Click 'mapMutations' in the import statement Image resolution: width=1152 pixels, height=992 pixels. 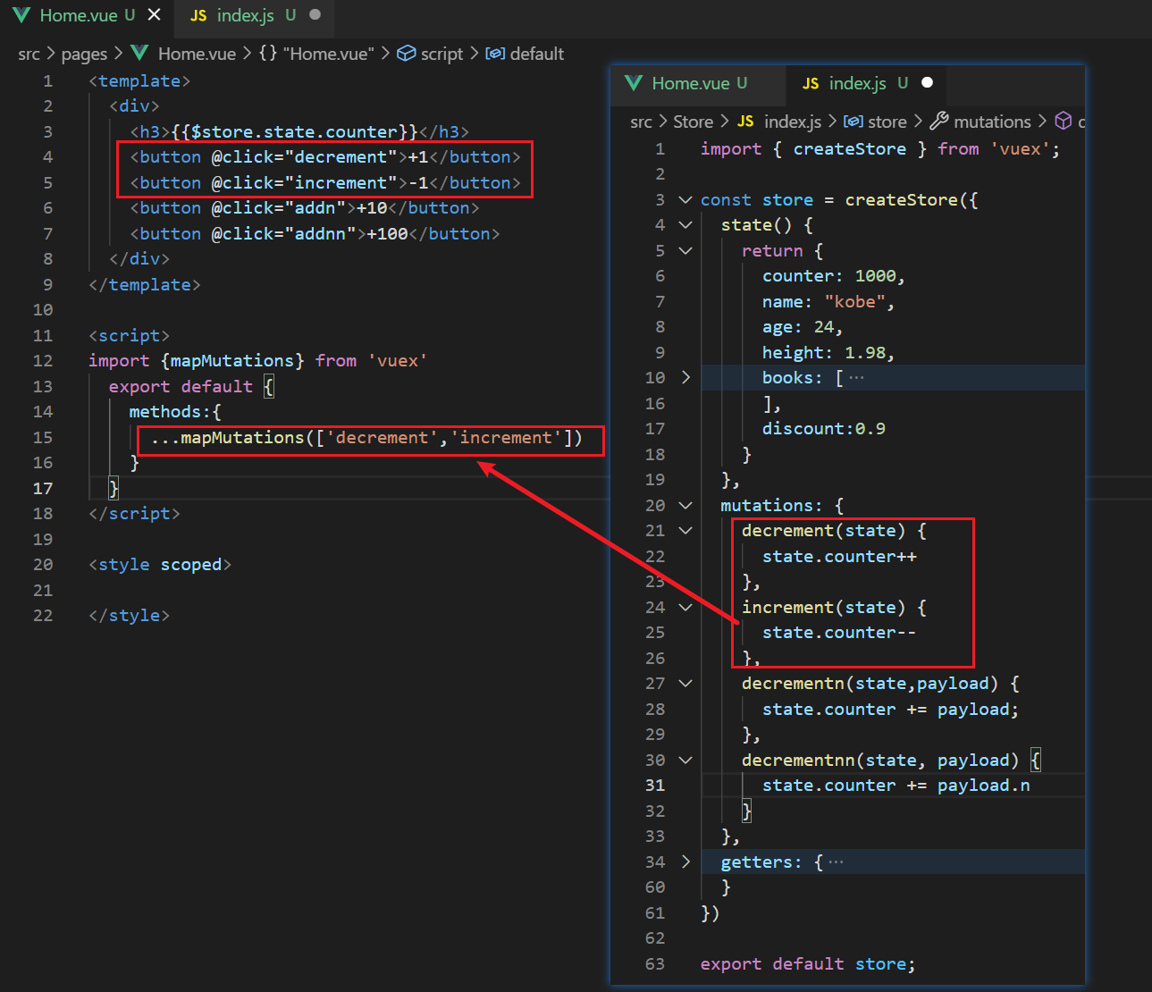[231, 361]
